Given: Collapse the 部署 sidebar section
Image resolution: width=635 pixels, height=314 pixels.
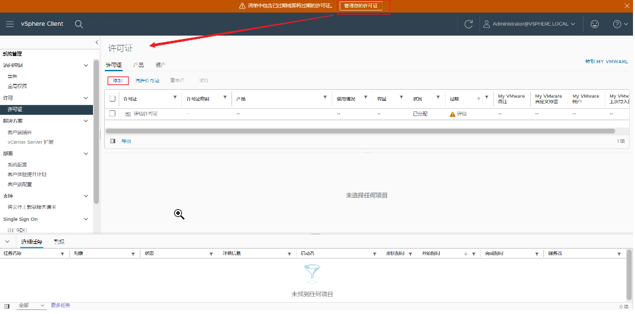Looking at the screenshot, I should pyautogui.click(x=86, y=154).
